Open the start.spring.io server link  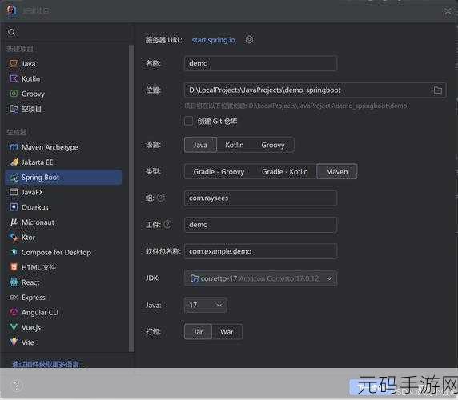point(214,40)
